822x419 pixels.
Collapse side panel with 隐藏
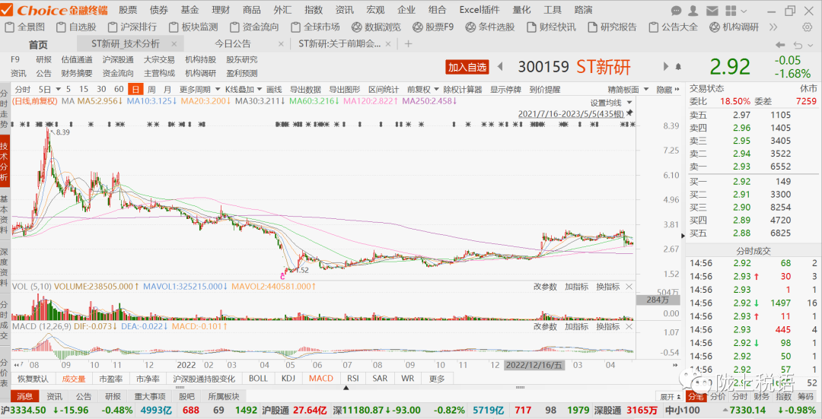[668, 90]
